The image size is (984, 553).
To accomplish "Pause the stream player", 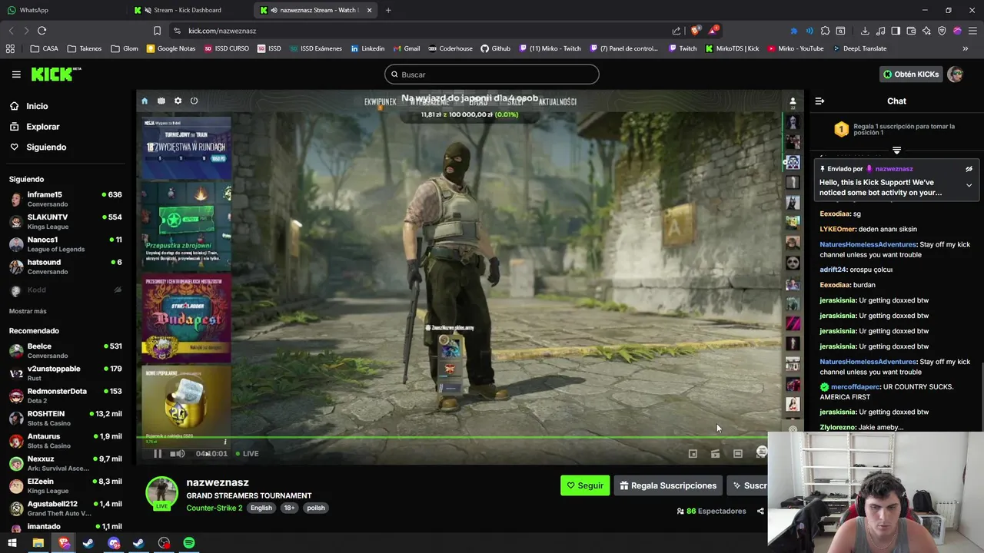I will 158,454.
